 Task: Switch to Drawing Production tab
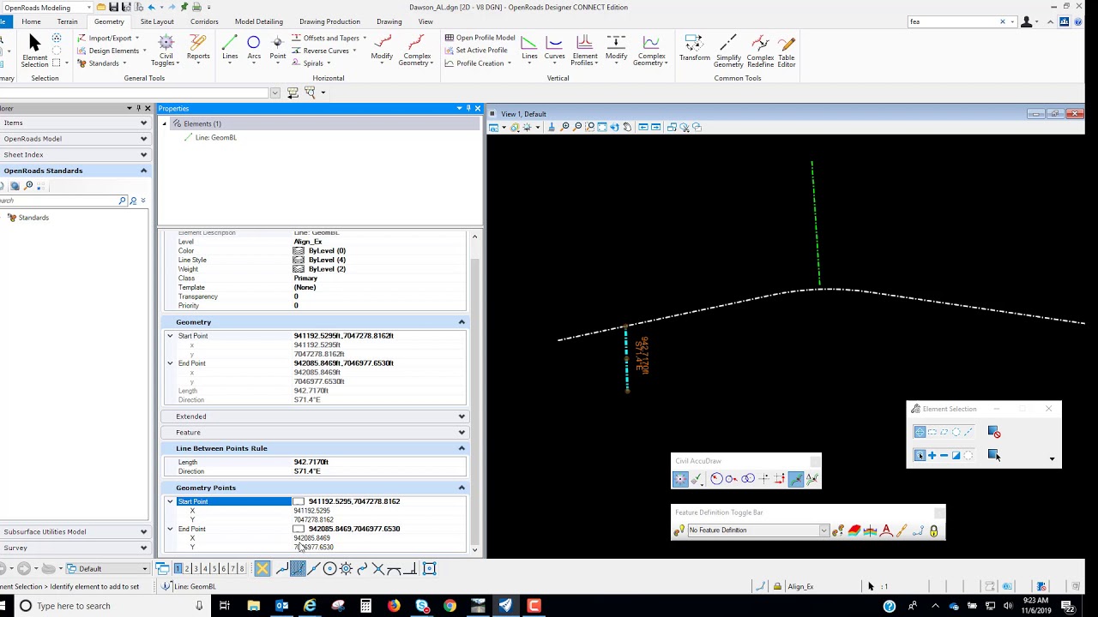click(329, 21)
